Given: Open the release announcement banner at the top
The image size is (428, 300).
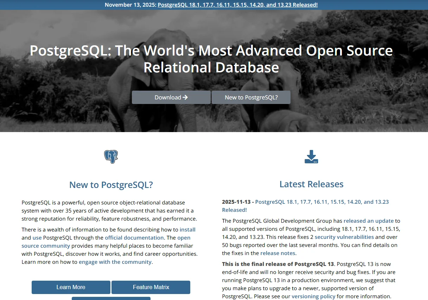Looking at the screenshot, I should [238, 5].
